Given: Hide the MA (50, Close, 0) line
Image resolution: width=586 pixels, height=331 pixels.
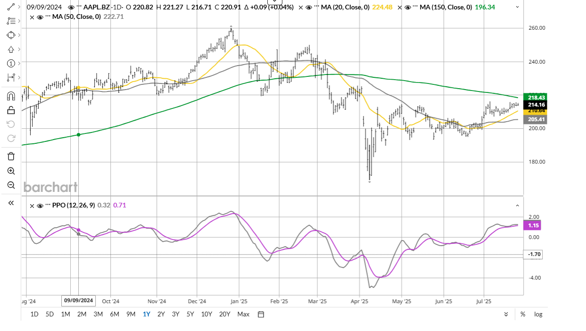Looking at the screenshot, I should coord(40,17).
